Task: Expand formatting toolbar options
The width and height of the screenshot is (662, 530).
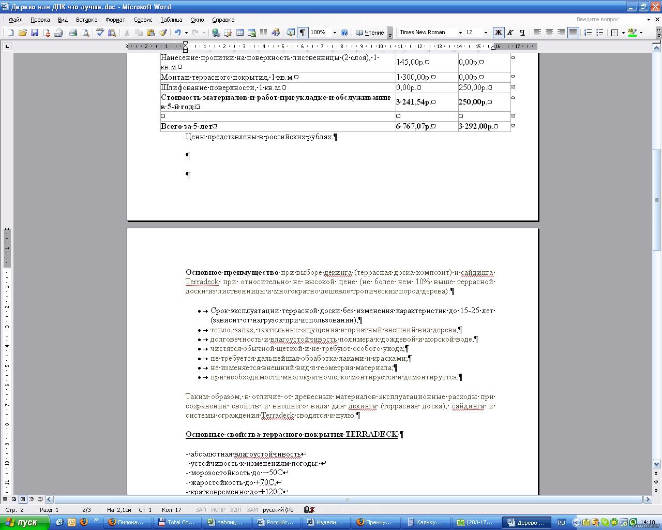Action: coord(658,33)
